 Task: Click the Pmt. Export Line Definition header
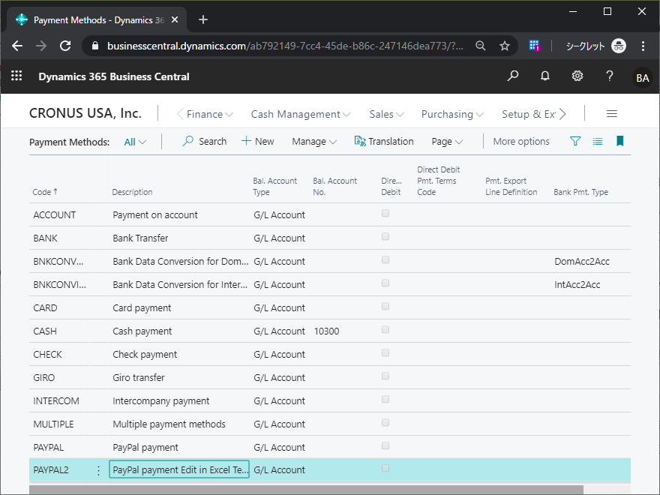511,187
